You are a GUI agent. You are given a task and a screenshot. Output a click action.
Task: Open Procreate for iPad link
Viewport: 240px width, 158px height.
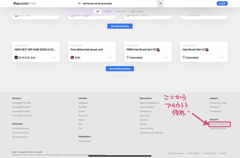[x=21, y=103]
